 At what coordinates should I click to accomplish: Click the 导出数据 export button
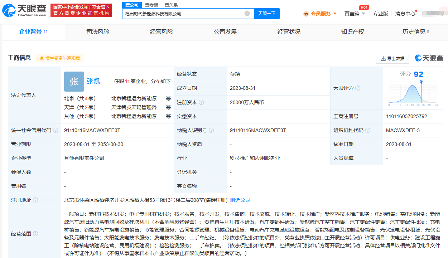click(392, 58)
